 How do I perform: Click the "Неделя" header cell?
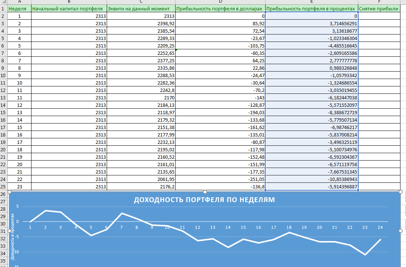[x=20, y=9]
